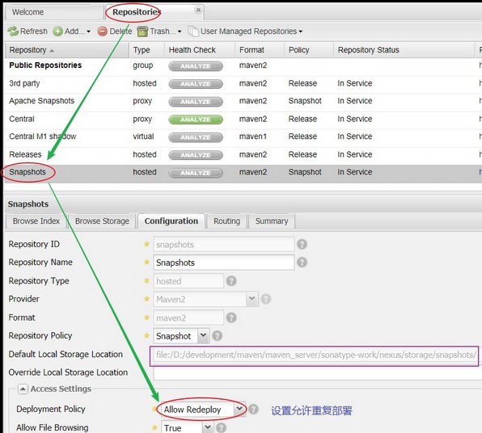482x433 pixels.
Task: Click green ANALYZE button for Central
Action: click(x=196, y=120)
